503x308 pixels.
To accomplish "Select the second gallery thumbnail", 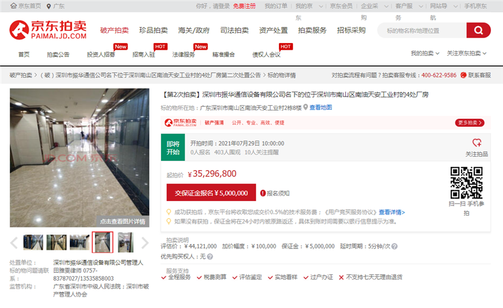I will click(56, 242).
